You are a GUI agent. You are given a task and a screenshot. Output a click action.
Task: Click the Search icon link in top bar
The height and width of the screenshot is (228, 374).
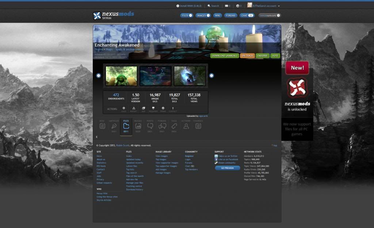[213, 6]
